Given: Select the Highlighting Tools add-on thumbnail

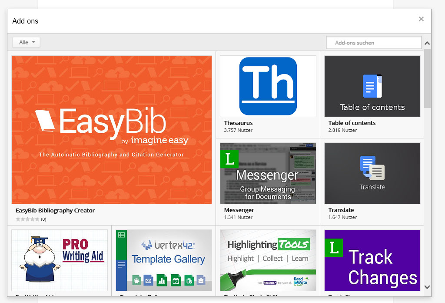Looking at the screenshot, I should (268, 260).
